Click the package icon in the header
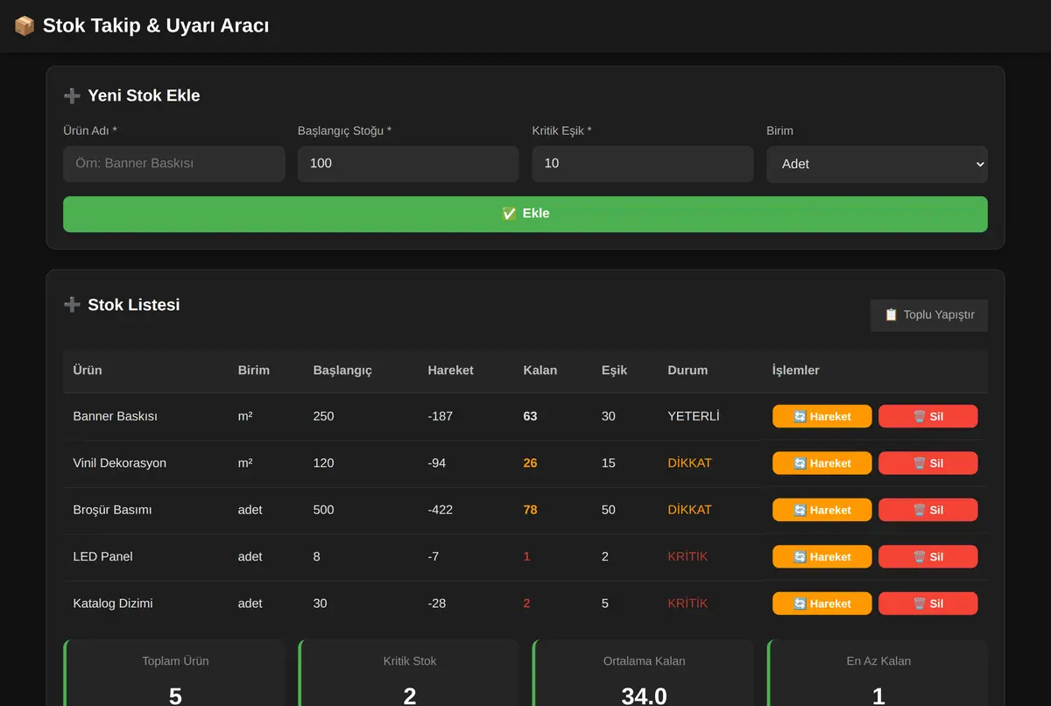Viewport: 1051px width, 706px height. [x=24, y=26]
